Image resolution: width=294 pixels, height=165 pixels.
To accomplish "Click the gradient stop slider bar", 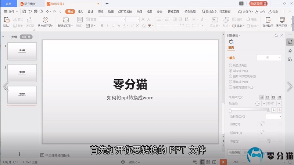I will click(250, 110).
